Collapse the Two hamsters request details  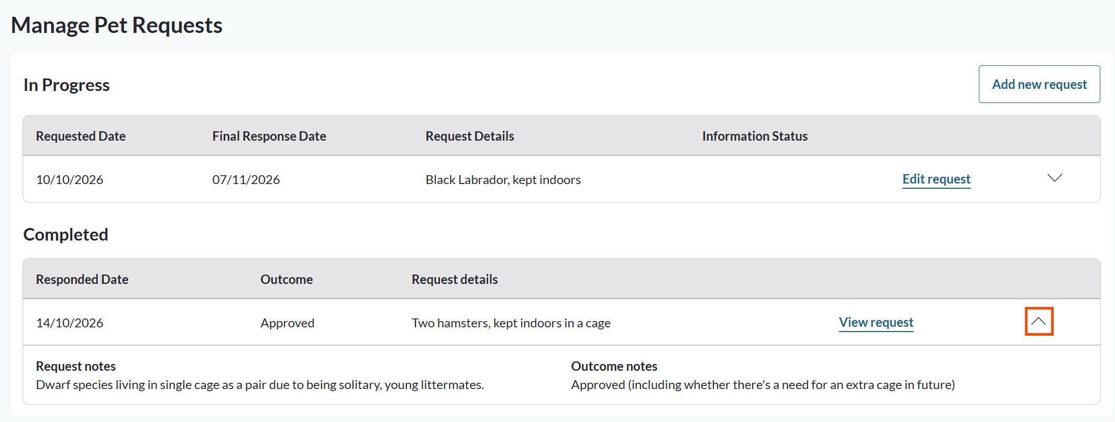tap(1039, 322)
